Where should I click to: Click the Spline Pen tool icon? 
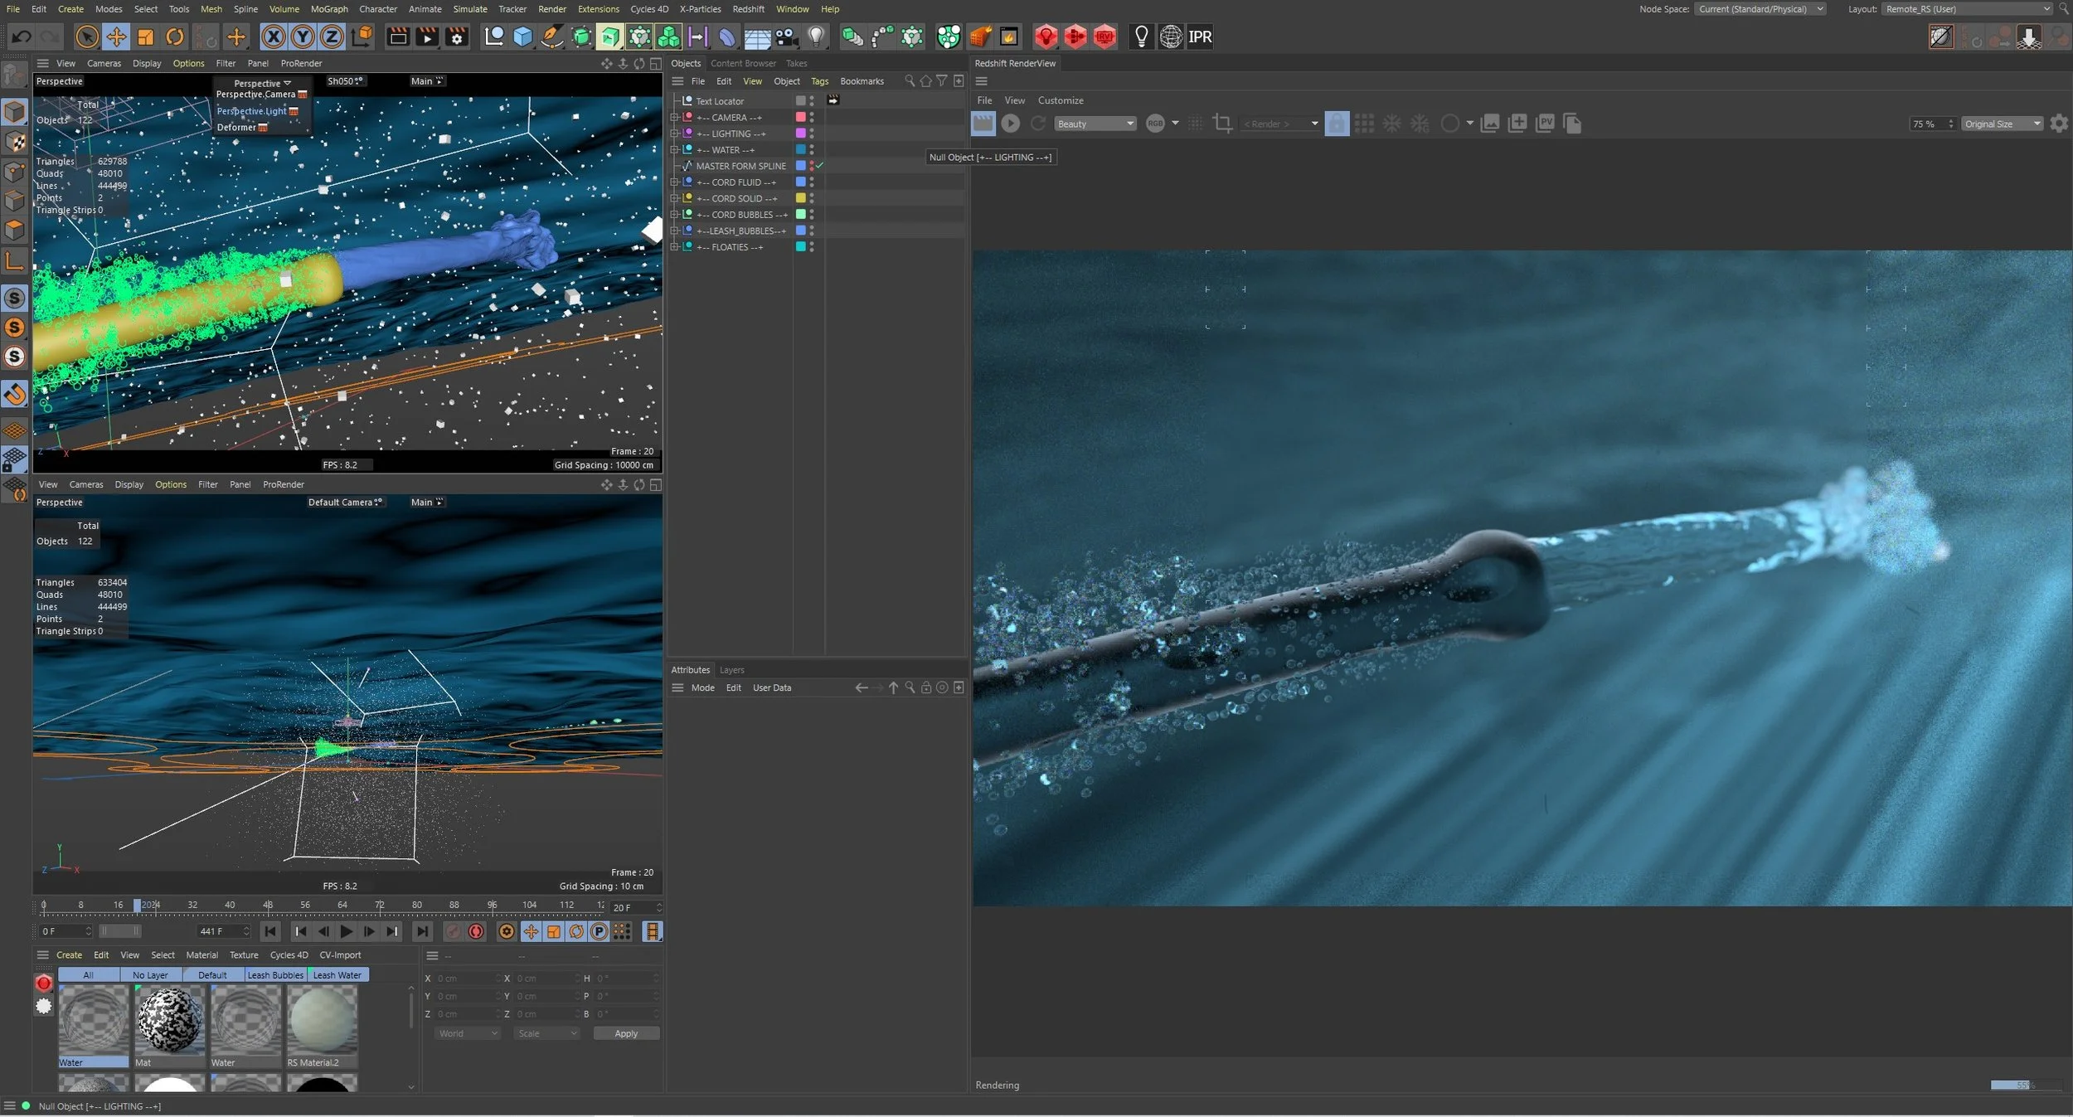coord(551,36)
